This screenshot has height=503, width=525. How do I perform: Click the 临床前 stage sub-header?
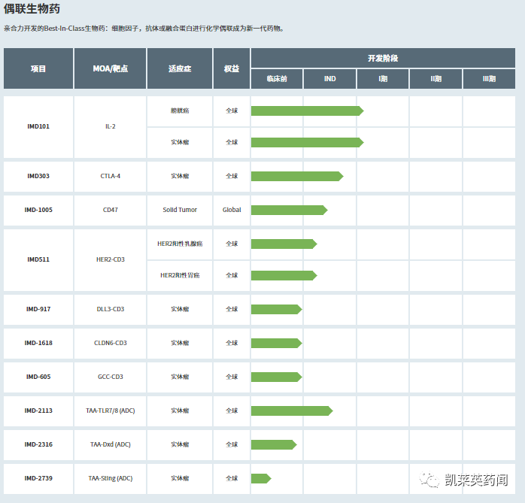277,79
